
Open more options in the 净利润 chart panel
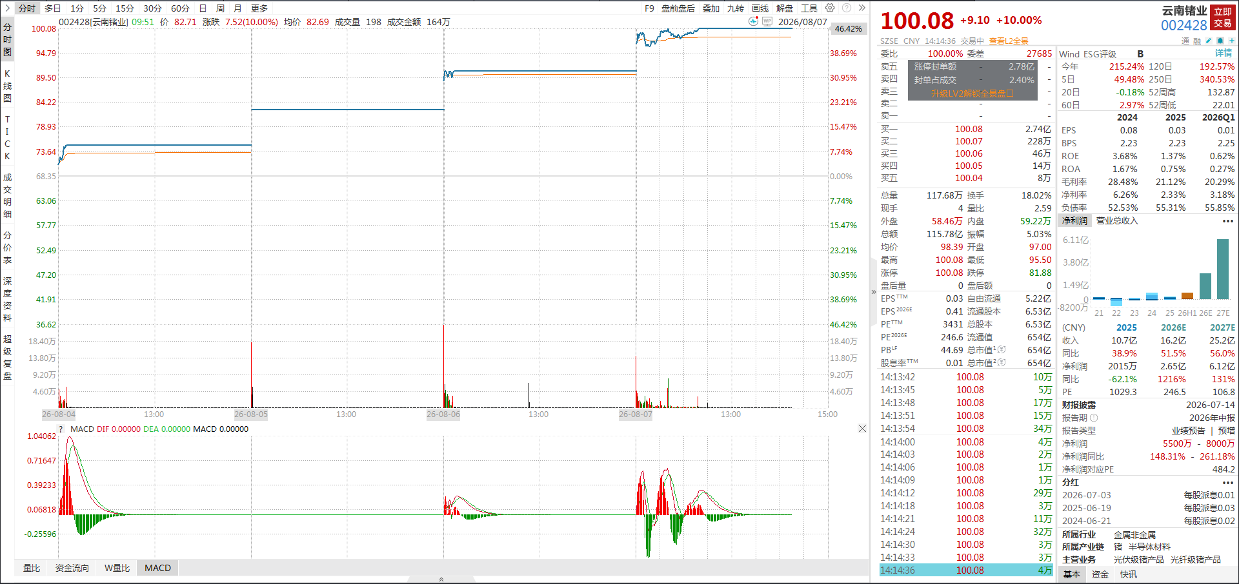click(1227, 221)
